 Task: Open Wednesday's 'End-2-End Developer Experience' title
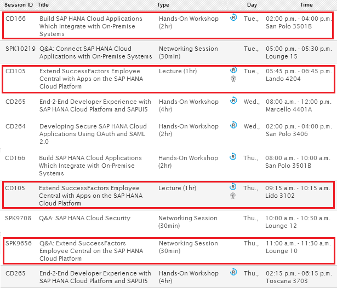[95, 105]
